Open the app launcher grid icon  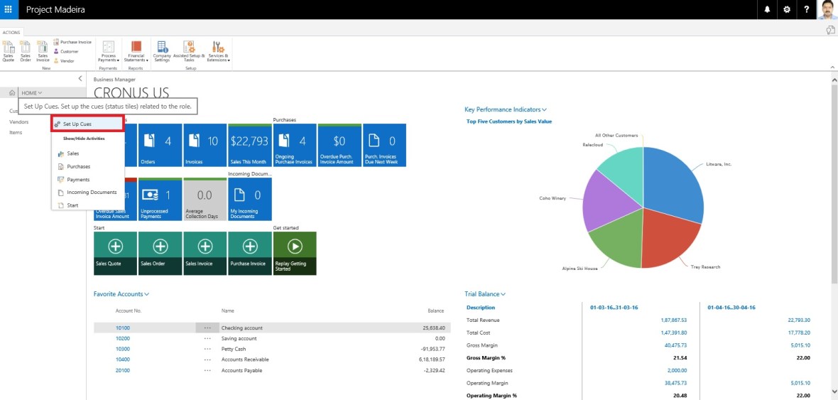9,9
